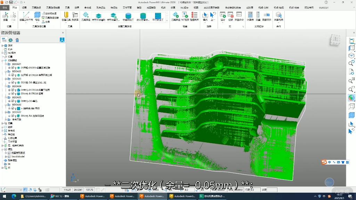Toggle lightbulb for 03开粗-D8 toolpath
The width and height of the screenshot is (356, 200).
[16, 83]
